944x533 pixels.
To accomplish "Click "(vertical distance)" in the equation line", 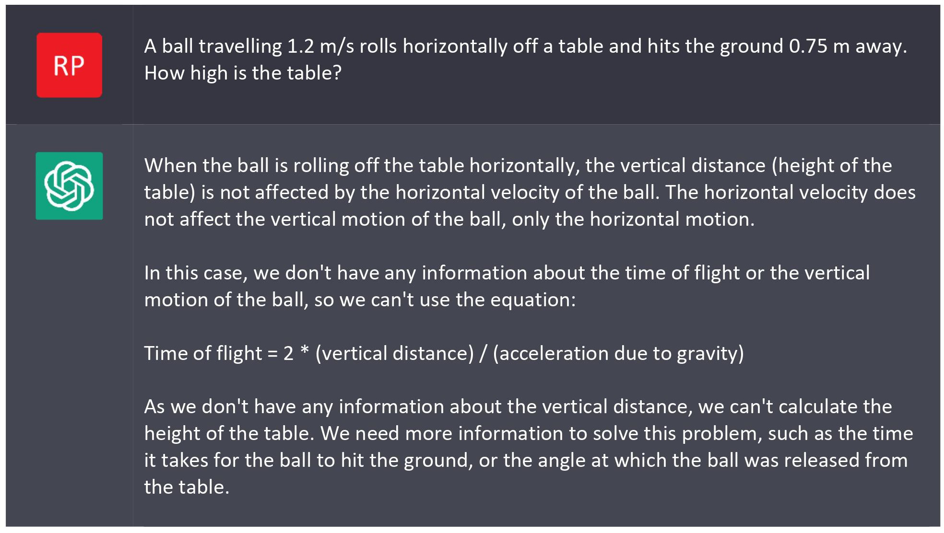I will click(395, 354).
